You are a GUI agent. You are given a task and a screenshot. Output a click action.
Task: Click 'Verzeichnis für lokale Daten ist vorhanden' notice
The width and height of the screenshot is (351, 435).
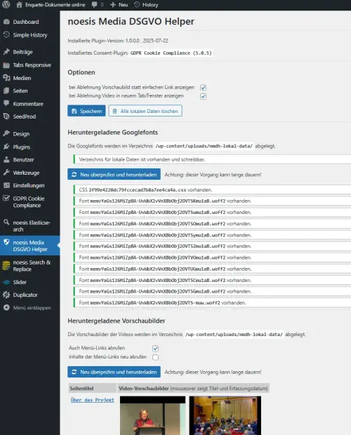click(212, 159)
